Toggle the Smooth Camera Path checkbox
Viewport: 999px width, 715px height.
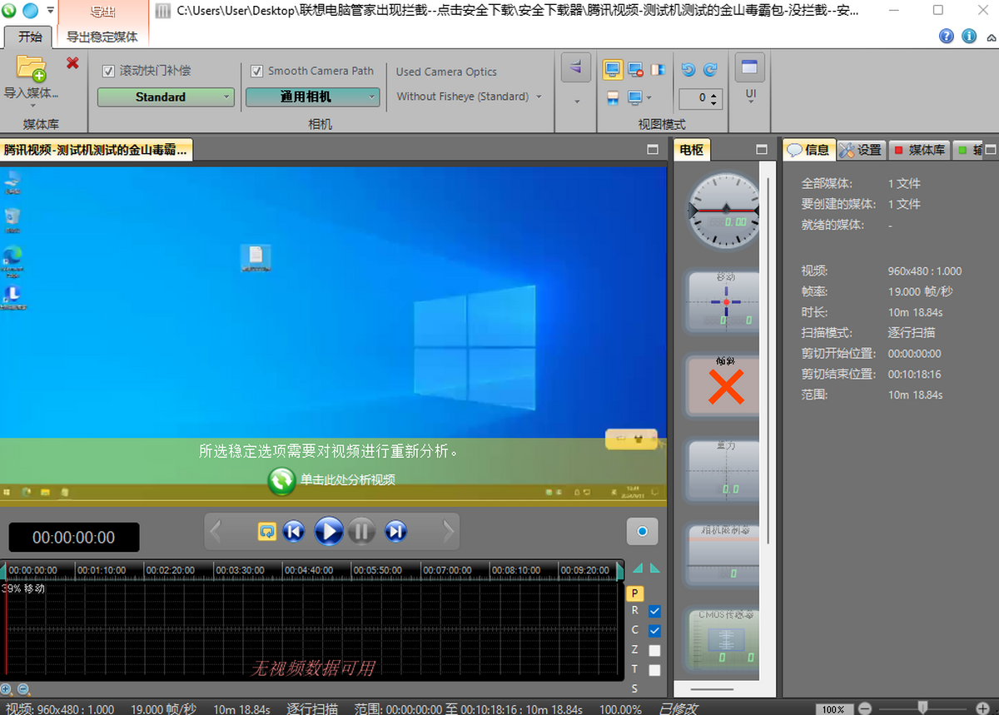[256, 72]
